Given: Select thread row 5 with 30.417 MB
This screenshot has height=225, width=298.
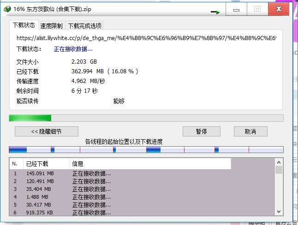Looking at the screenshot, I should [x=142, y=205].
